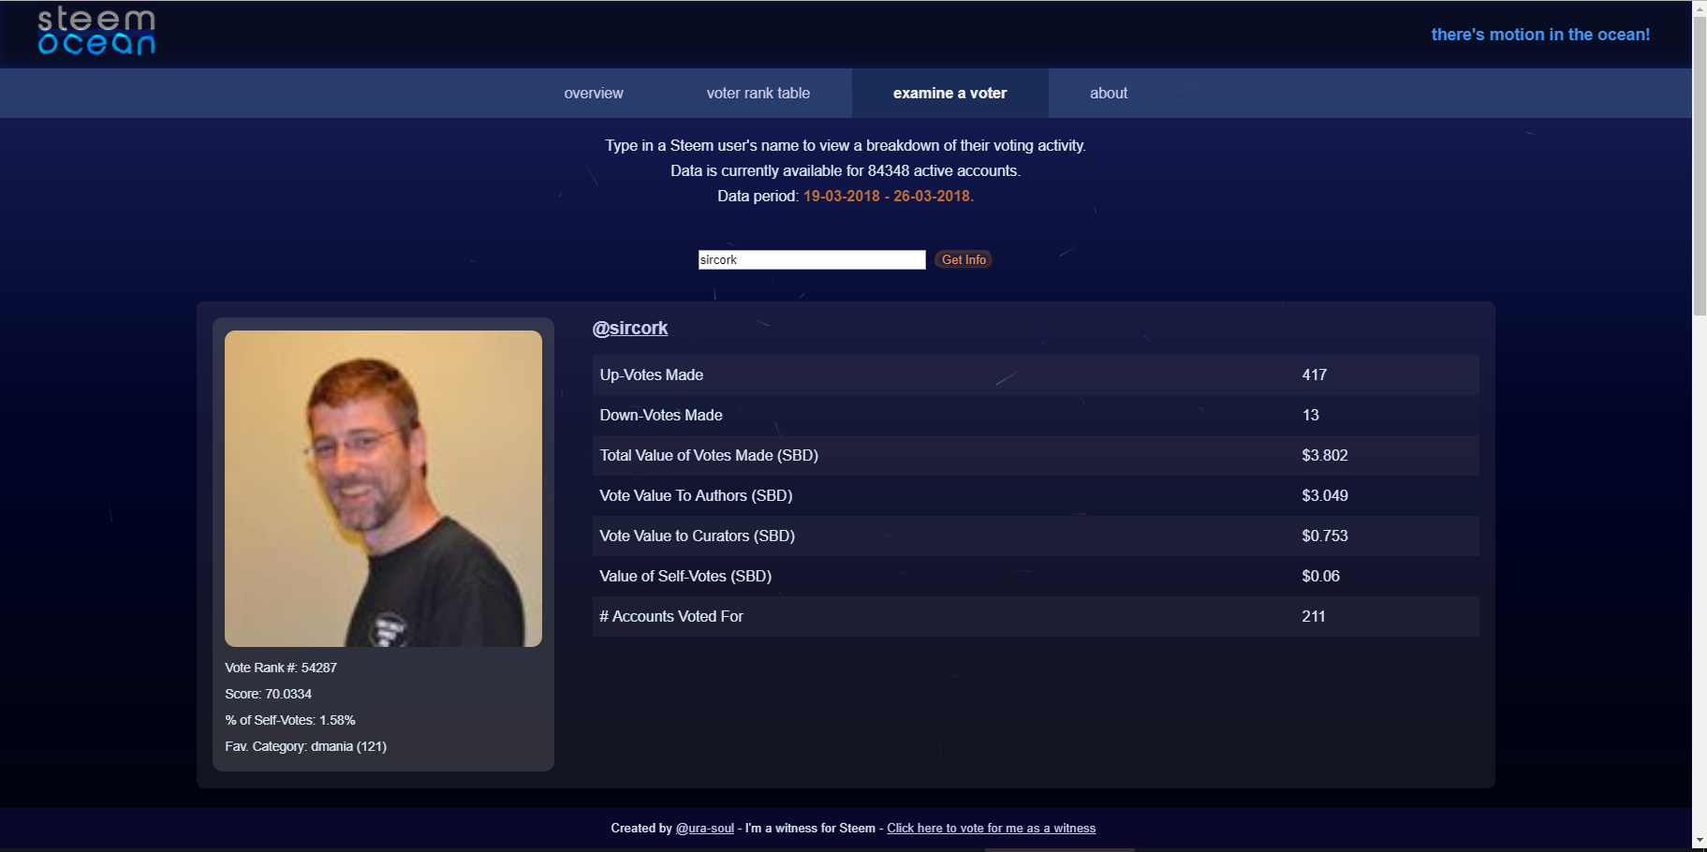Click the # Accounts Voted For label
The width and height of the screenshot is (1707, 852).
coord(671,616)
